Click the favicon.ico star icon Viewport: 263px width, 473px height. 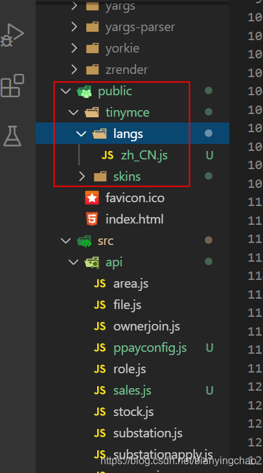[92, 198]
